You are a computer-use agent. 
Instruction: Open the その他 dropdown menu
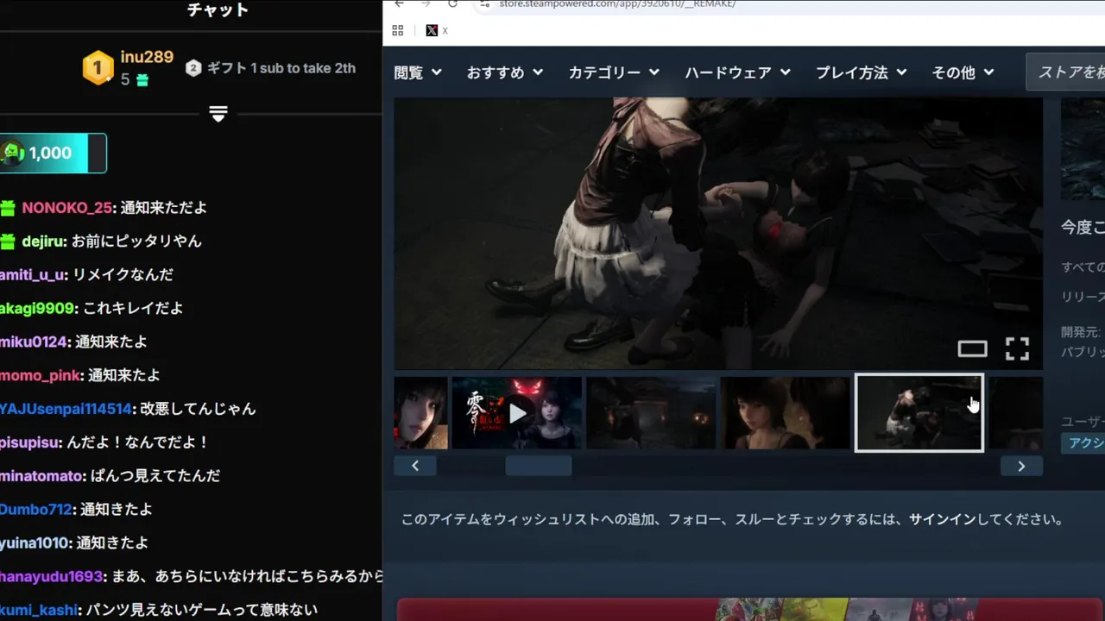click(963, 72)
